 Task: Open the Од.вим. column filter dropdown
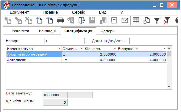tap(82, 48)
